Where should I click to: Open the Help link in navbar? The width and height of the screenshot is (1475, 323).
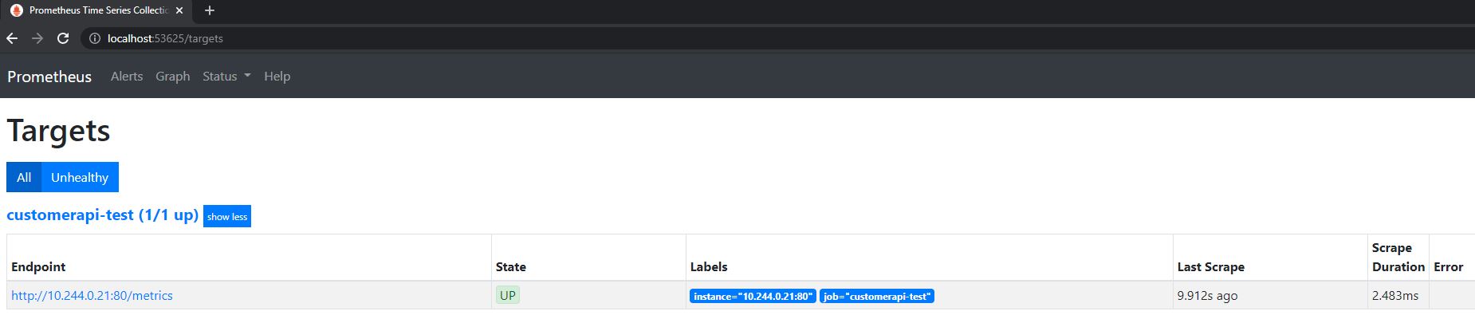tap(277, 77)
